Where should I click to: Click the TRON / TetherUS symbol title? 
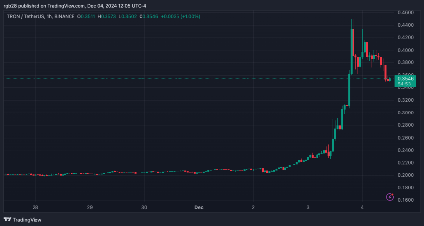pos(25,16)
